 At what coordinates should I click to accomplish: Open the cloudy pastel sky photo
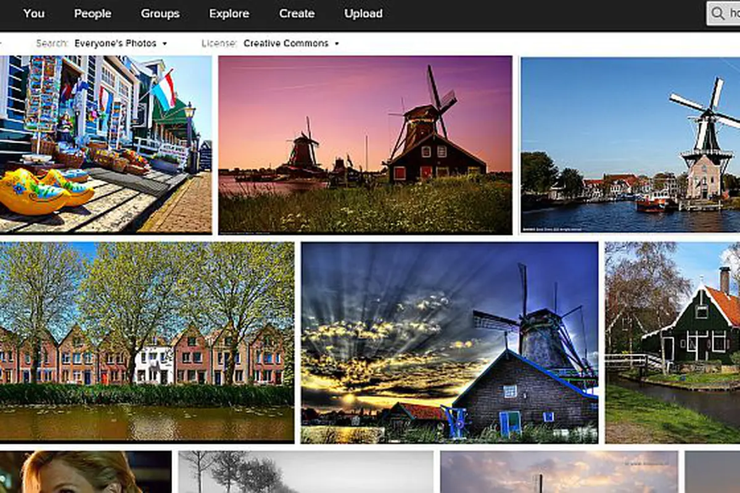click(x=559, y=472)
